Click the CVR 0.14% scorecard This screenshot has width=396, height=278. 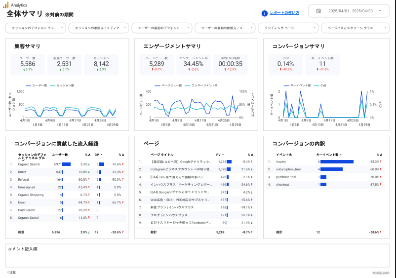285,65
